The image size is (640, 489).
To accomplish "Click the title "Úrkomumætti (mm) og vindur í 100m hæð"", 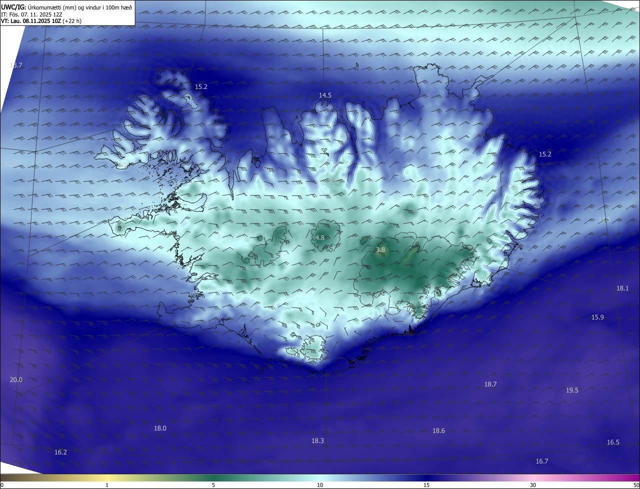I will point(80,7).
